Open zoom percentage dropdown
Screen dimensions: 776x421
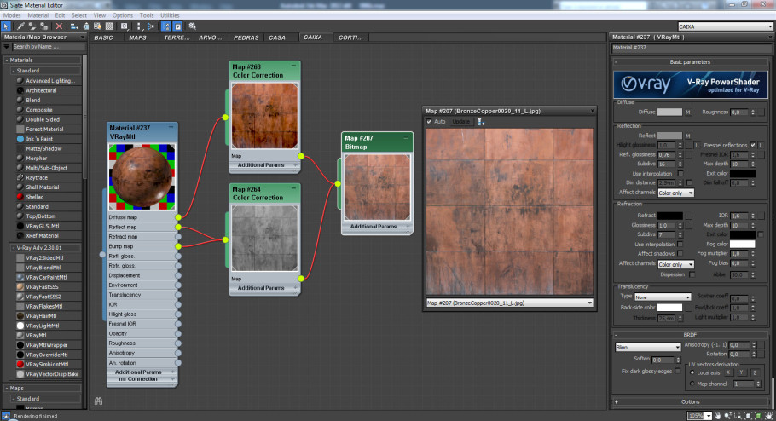click(709, 416)
